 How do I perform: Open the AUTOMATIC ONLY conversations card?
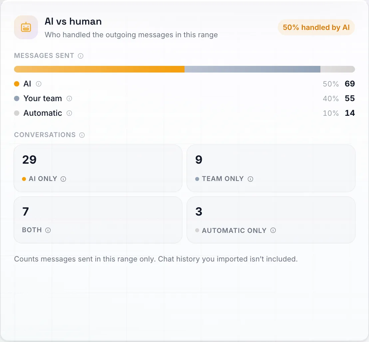point(271,220)
